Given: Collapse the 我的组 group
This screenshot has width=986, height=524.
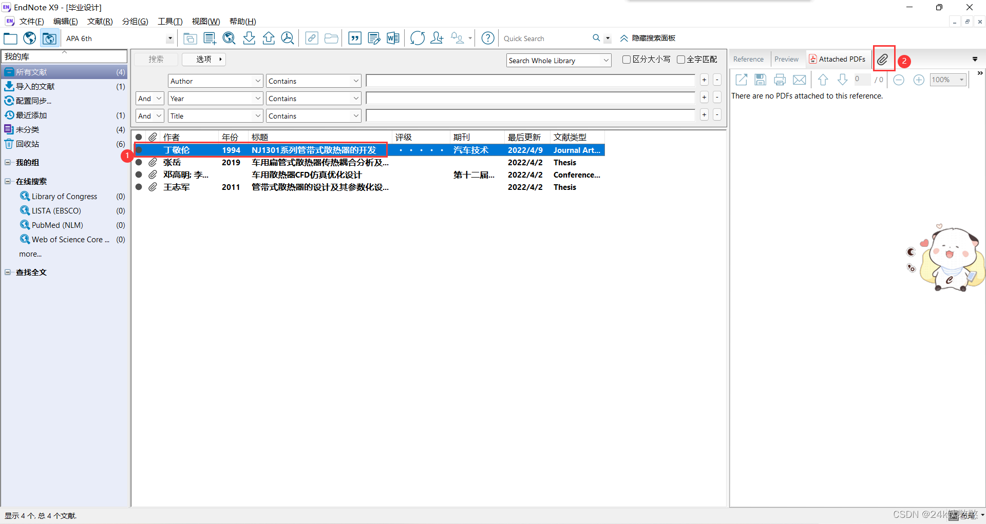Looking at the screenshot, I should point(8,162).
